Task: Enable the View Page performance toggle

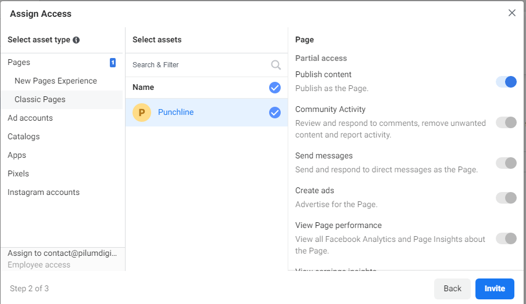Action: click(506, 238)
